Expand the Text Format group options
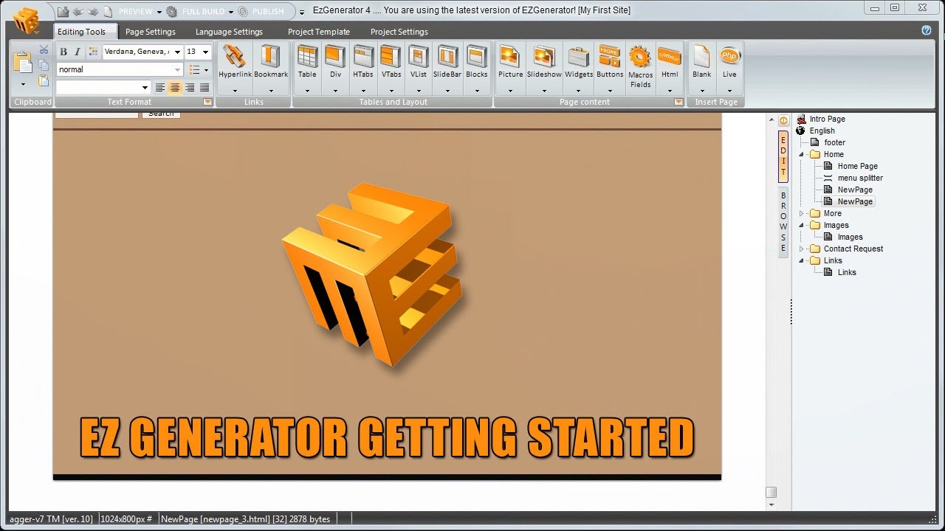The height and width of the screenshot is (531, 945). (x=207, y=103)
